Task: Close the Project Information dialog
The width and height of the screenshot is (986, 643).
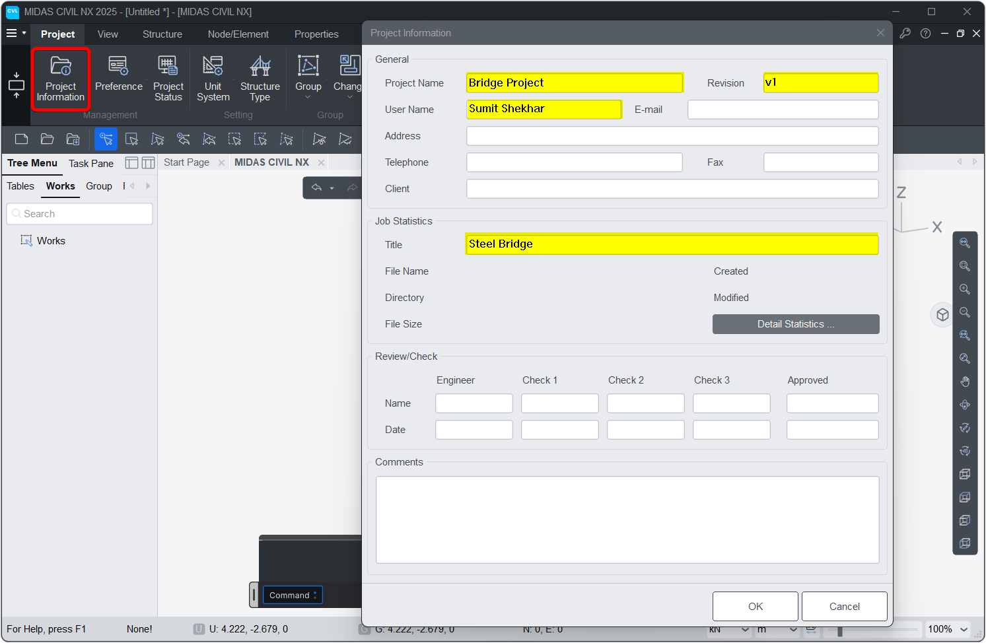Action: tap(880, 33)
